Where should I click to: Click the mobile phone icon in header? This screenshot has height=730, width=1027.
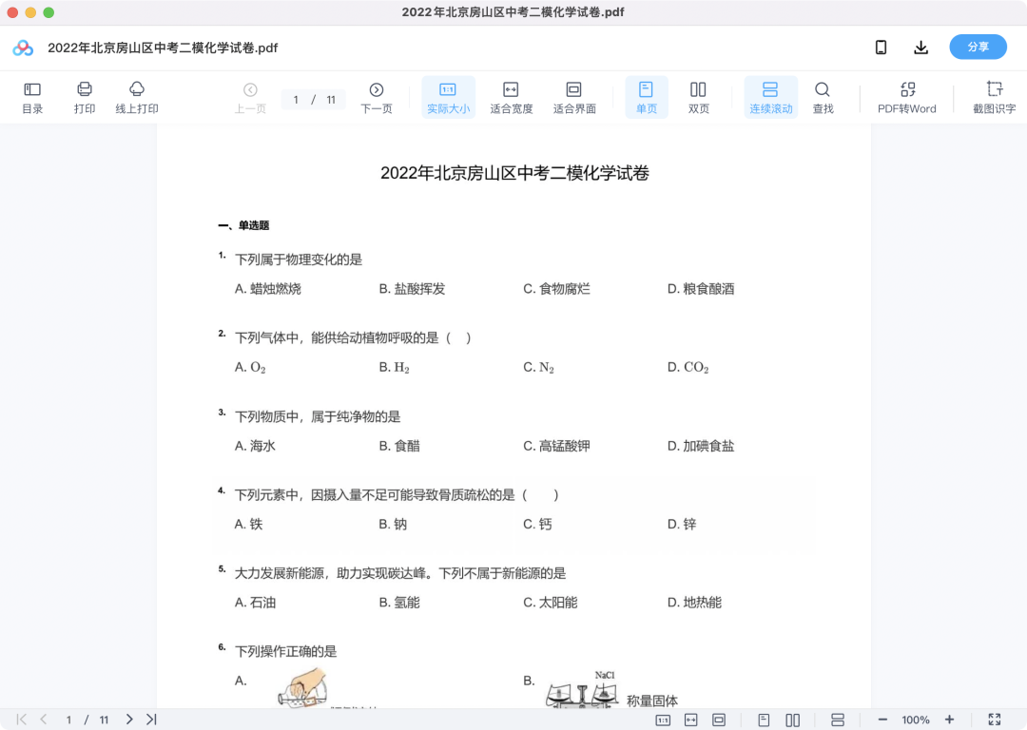pyautogui.click(x=881, y=48)
